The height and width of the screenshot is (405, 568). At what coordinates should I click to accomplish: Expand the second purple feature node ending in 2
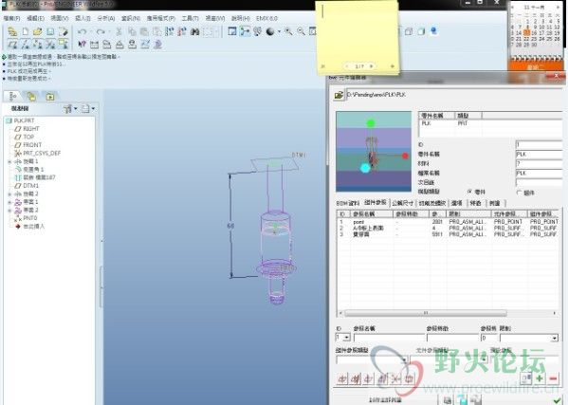point(9,211)
